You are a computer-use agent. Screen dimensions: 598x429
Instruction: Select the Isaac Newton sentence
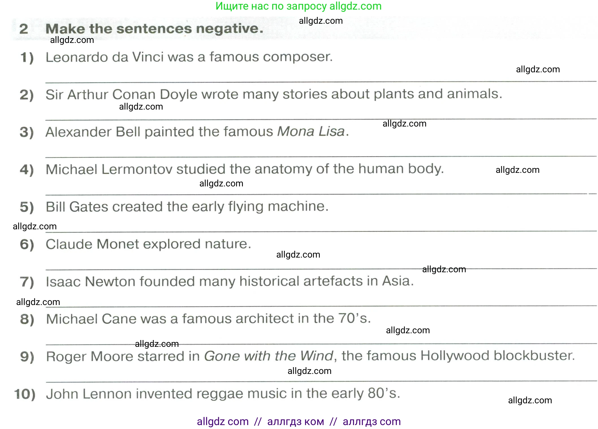pos(230,281)
